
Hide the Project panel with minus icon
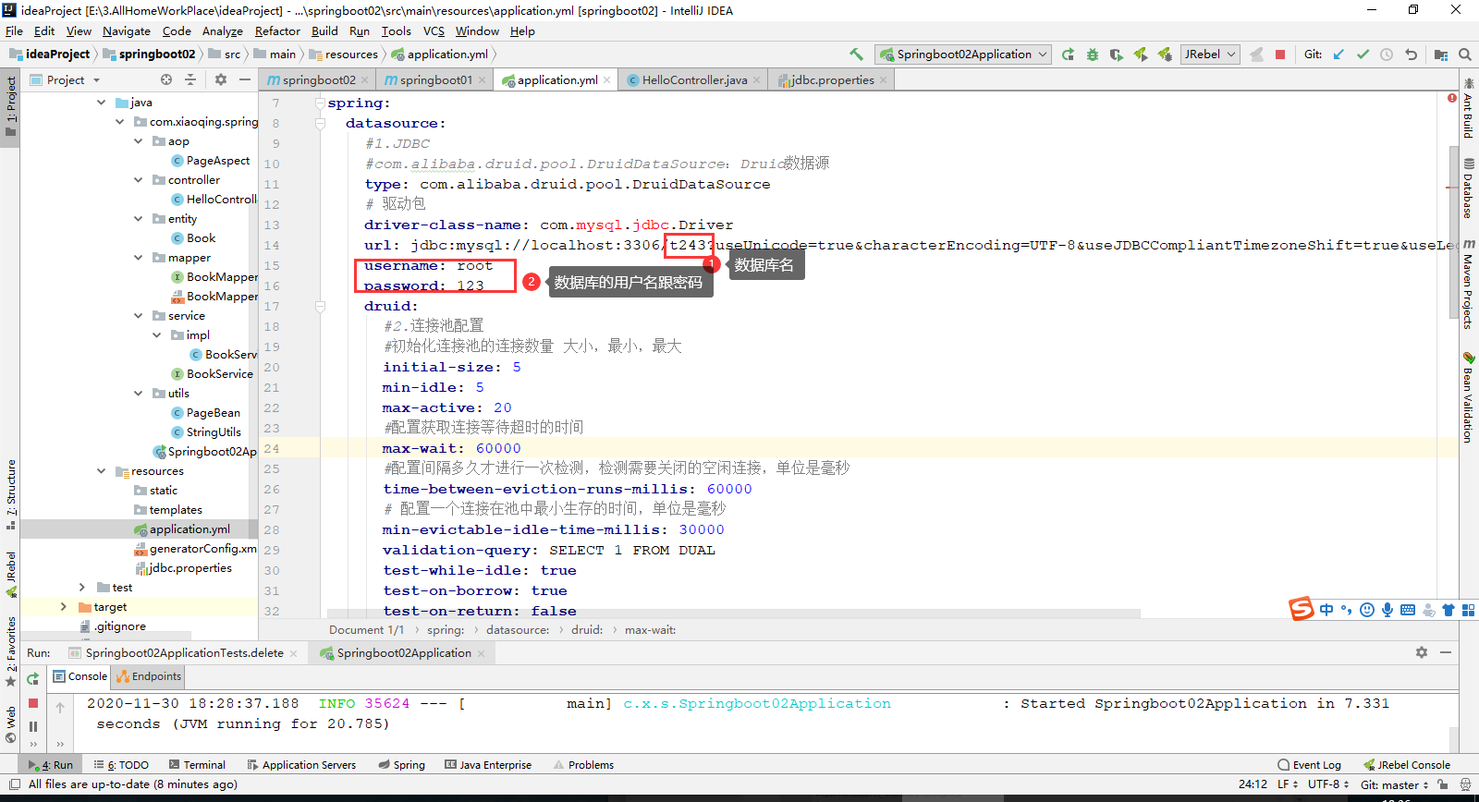point(244,79)
